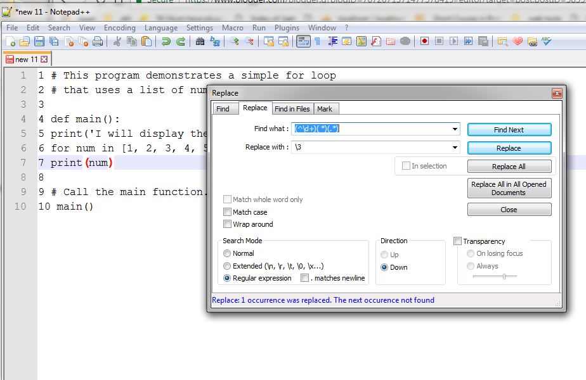The image size is (586, 380).
Task: Click the Redo arrow icon
Action: click(x=181, y=41)
